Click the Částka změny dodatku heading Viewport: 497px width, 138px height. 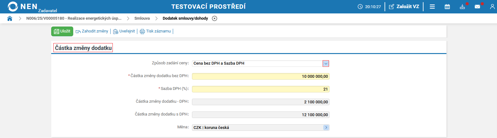83,48
